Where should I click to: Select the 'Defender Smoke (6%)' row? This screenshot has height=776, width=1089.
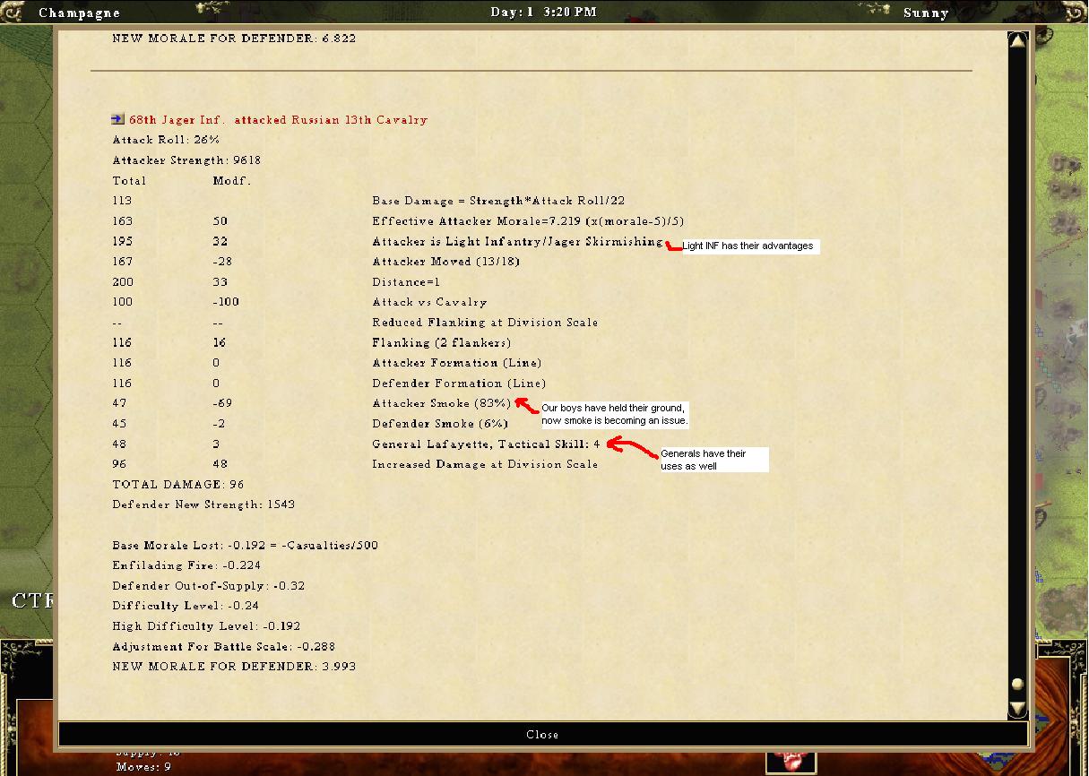click(x=440, y=423)
